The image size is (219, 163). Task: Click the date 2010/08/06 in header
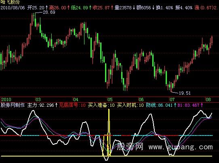[x=13, y=7]
